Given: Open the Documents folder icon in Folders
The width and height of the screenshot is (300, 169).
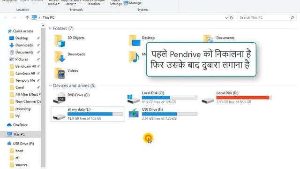Looking at the screenshot, I should [x=208, y=38].
